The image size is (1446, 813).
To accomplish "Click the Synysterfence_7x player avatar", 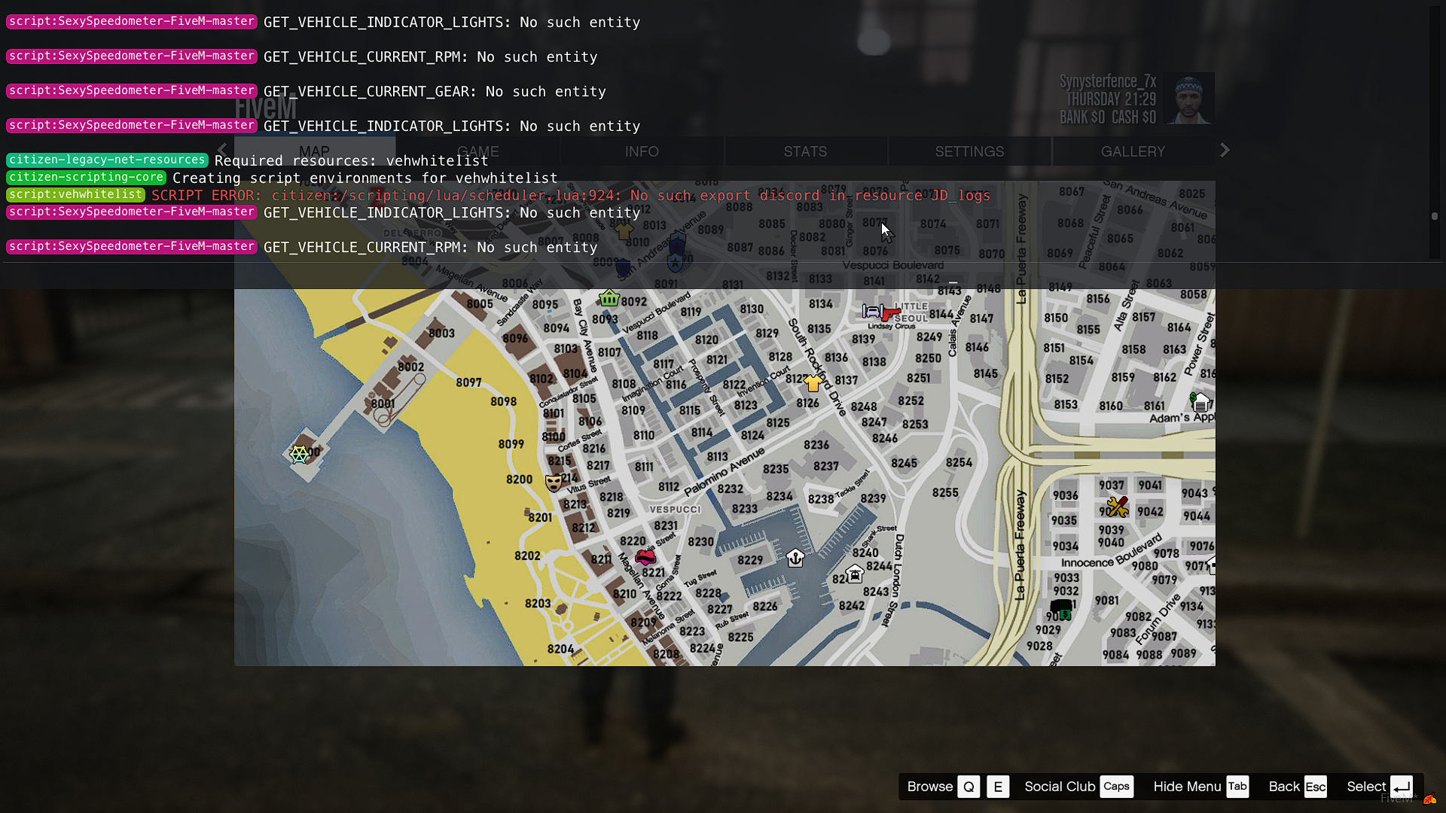I will pyautogui.click(x=1189, y=99).
